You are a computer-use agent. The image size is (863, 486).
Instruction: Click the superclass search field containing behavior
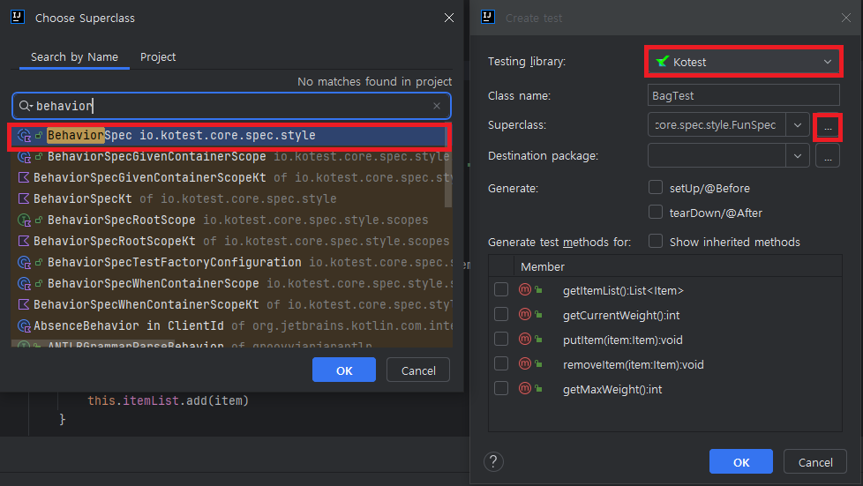[x=231, y=106]
